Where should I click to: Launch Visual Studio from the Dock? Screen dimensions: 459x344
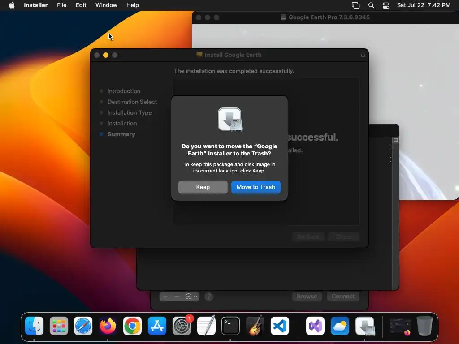tap(315, 326)
